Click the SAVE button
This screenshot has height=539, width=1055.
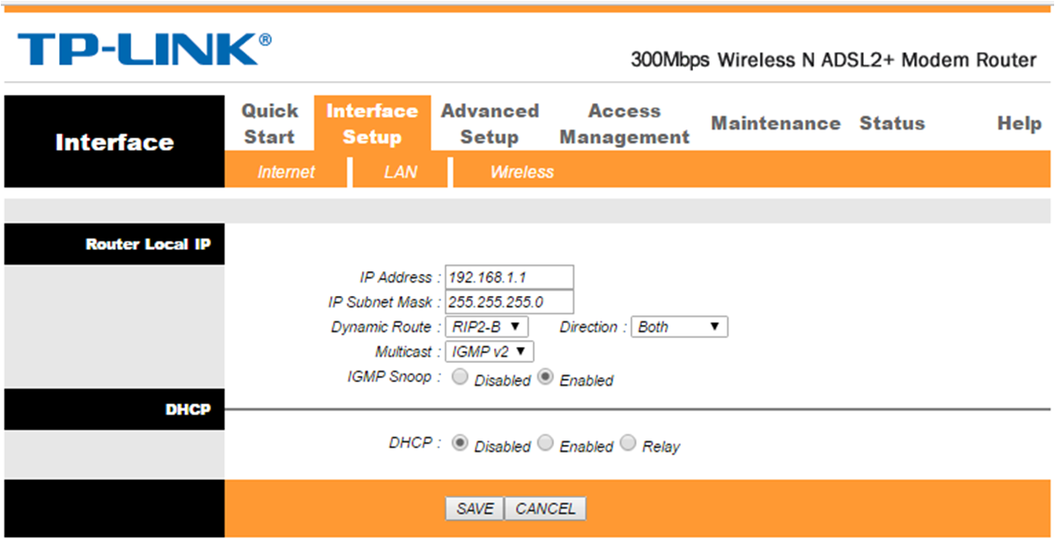coord(475,509)
